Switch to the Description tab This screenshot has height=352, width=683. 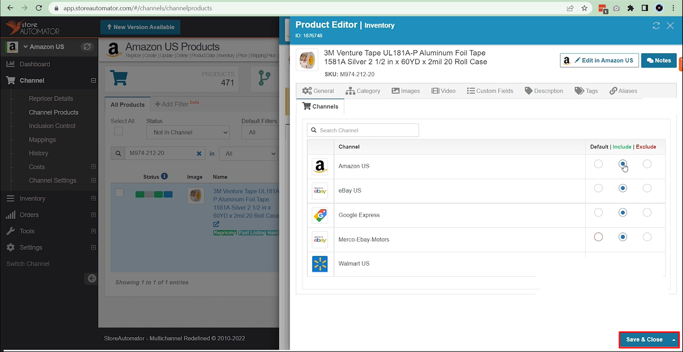point(544,91)
